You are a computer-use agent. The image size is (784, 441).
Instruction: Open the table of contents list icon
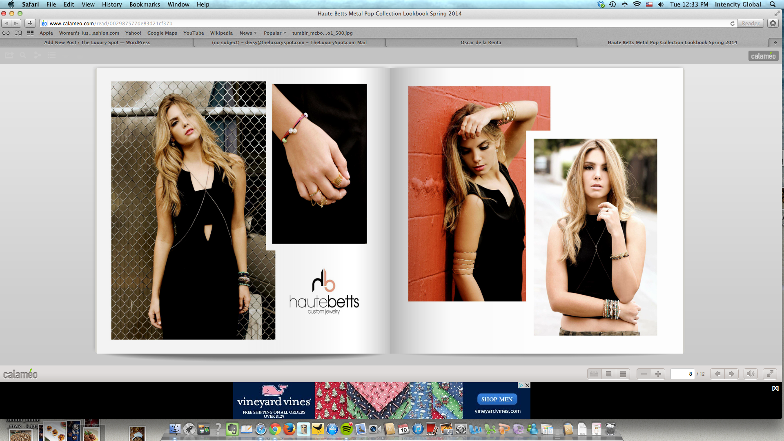[52, 55]
